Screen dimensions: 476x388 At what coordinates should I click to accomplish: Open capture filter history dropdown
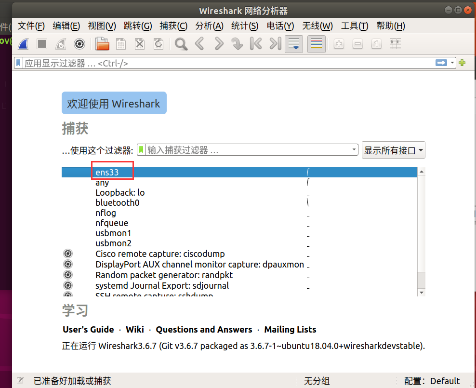pos(354,149)
